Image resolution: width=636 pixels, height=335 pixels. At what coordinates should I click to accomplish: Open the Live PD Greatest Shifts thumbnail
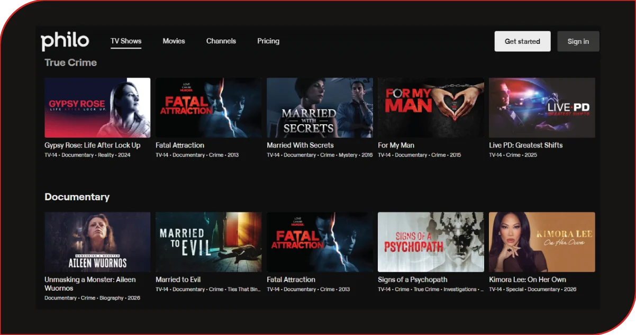pyautogui.click(x=542, y=108)
